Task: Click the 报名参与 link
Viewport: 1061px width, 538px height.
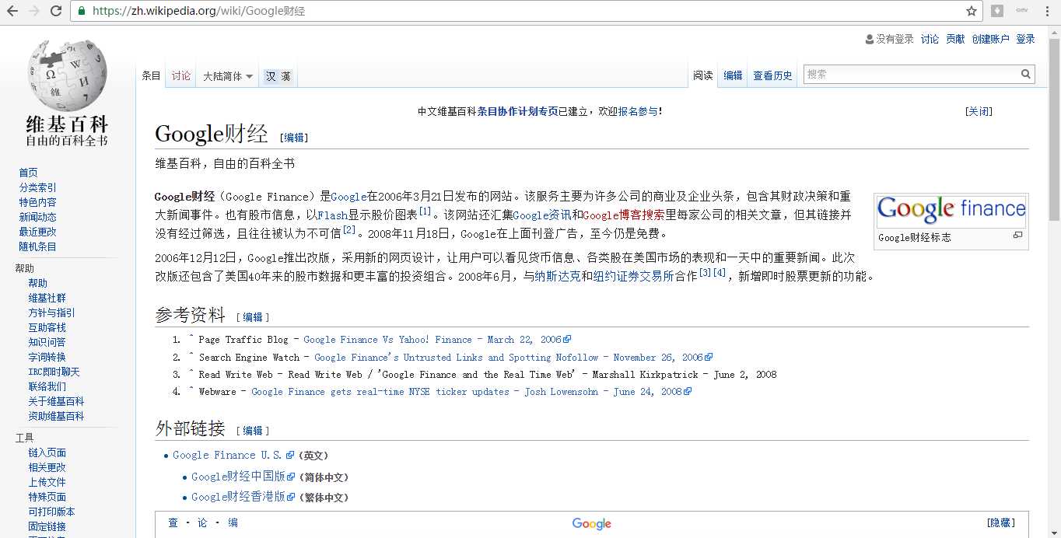Action: pos(638,111)
